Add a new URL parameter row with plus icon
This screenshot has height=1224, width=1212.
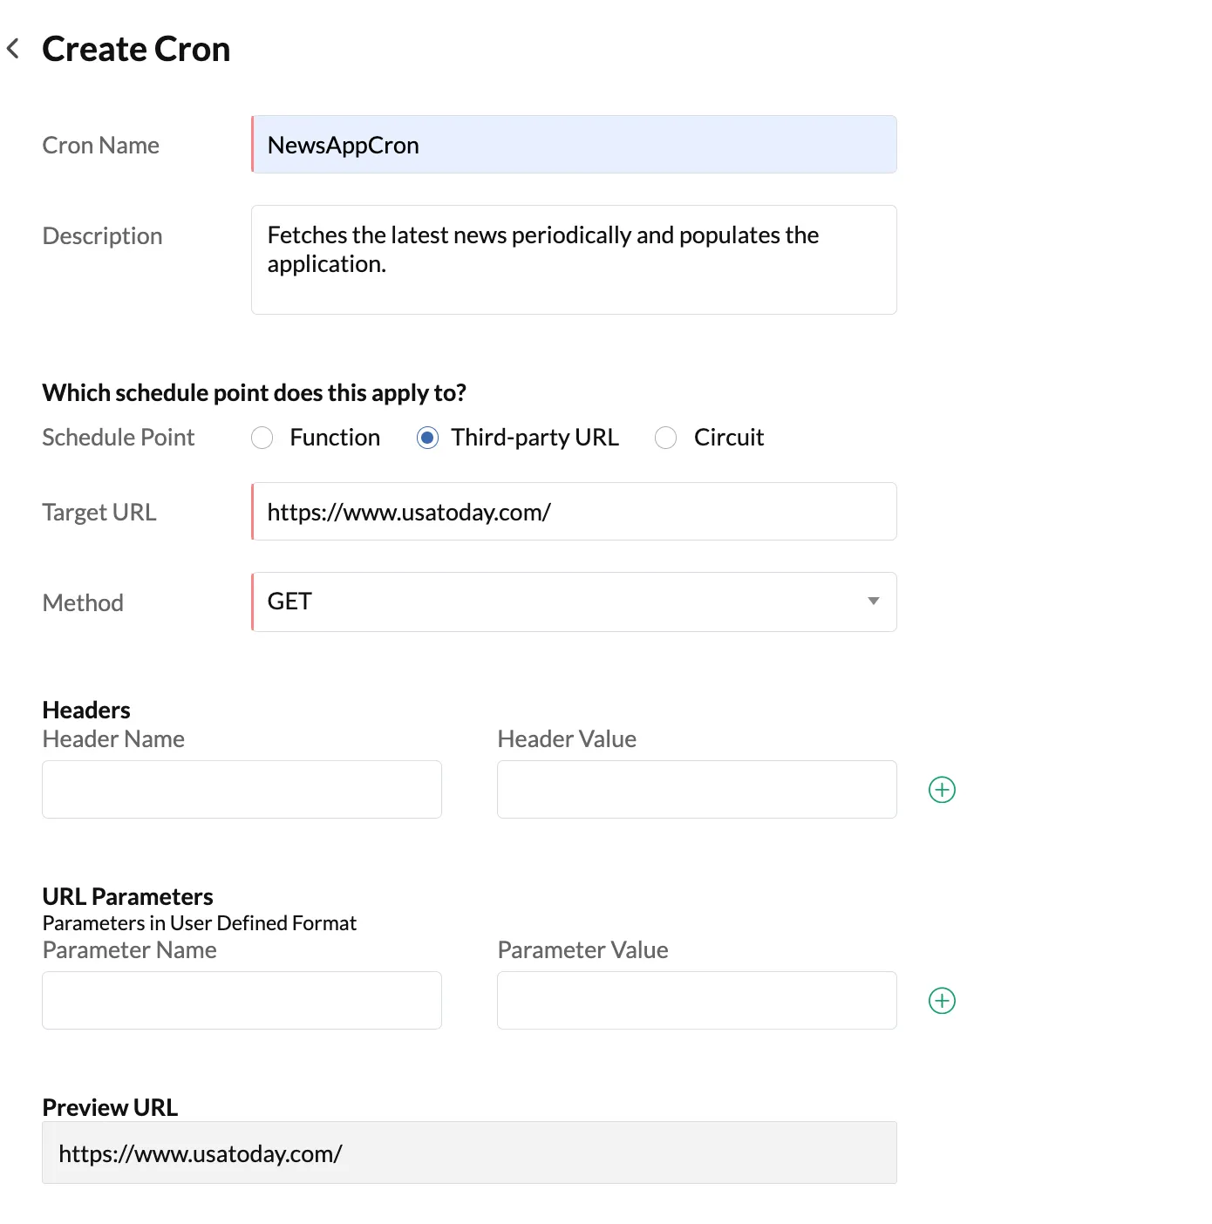pyautogui.click(x=942, y=1001)
